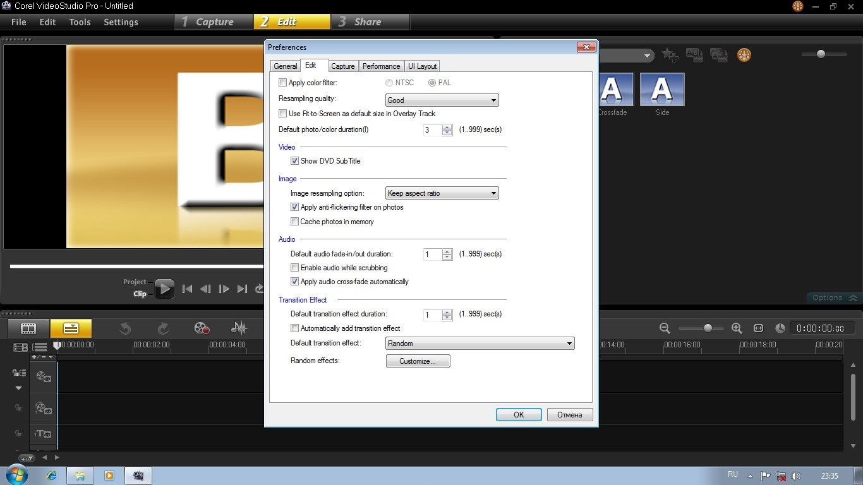Image resolution: width=863 pixels, height=485 pixels.
Task: Click the Customize... button for random effects
Action: pos(418,361)
